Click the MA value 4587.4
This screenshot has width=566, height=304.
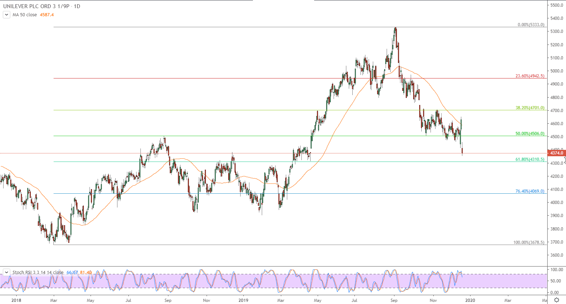[x=47, y=15]
